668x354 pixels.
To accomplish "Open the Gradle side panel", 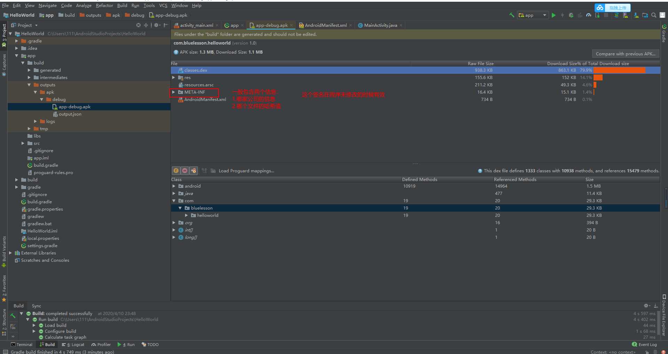I will coord(664,33).
